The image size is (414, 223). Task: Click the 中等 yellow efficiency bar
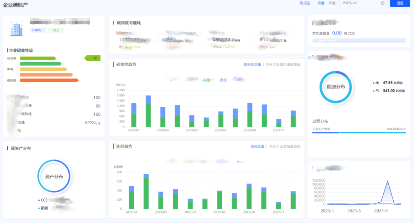click(44, 69)
